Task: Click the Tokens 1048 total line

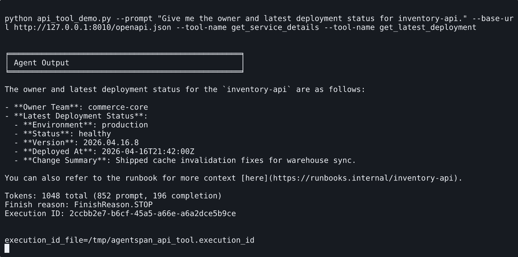Action: tap(113, 196)
